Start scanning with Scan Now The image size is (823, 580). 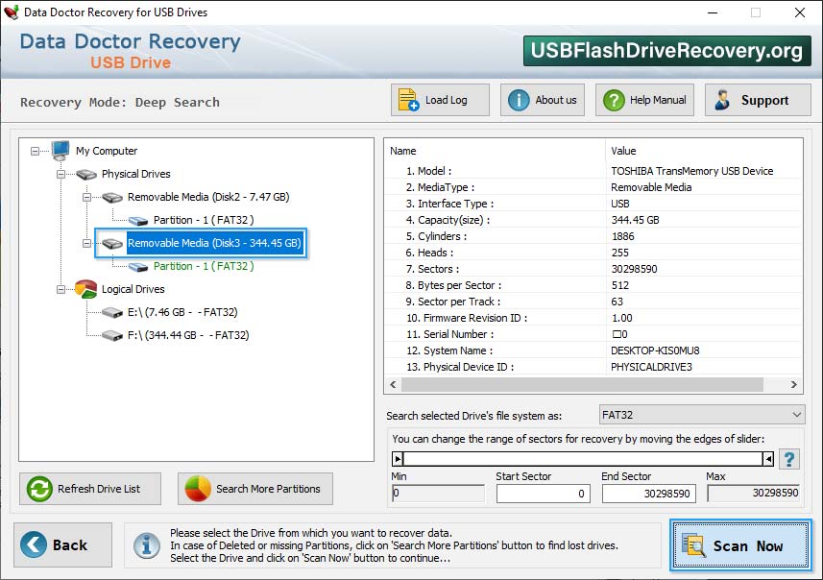point(740,544)
